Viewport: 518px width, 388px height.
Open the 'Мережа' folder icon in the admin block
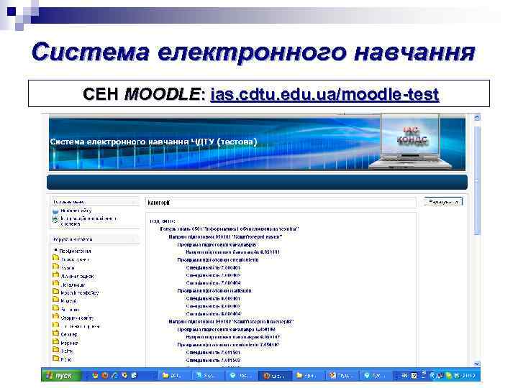point(56,342)
